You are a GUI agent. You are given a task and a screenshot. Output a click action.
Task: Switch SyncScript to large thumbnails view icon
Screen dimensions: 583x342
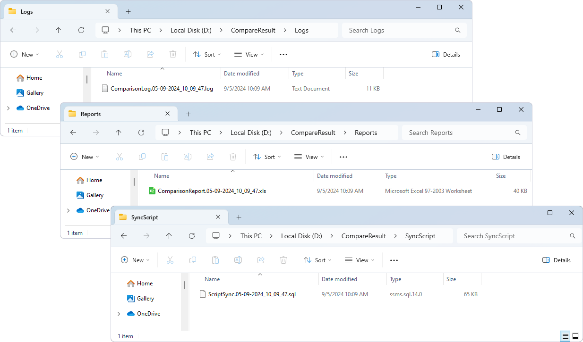tap(575, 336)
